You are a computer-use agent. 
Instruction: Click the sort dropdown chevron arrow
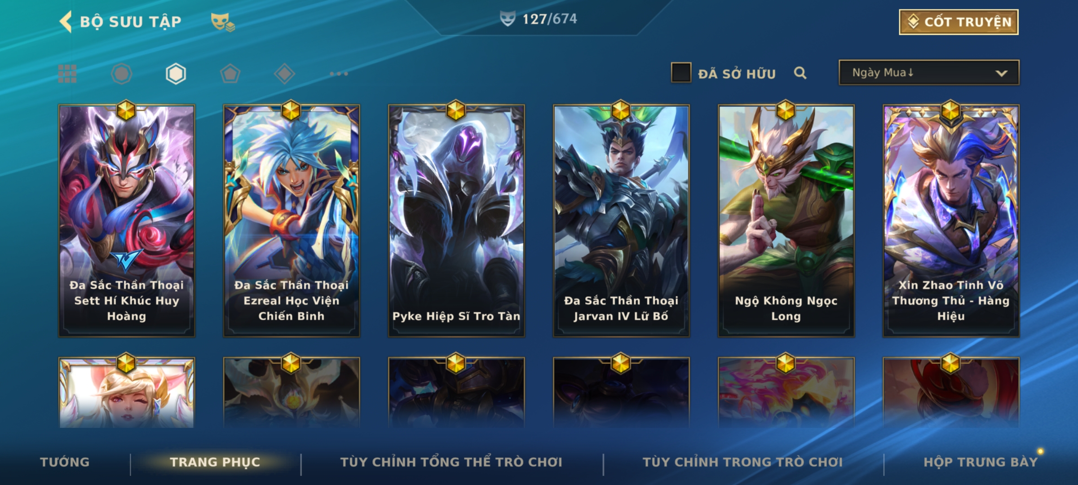[1001, 73]
